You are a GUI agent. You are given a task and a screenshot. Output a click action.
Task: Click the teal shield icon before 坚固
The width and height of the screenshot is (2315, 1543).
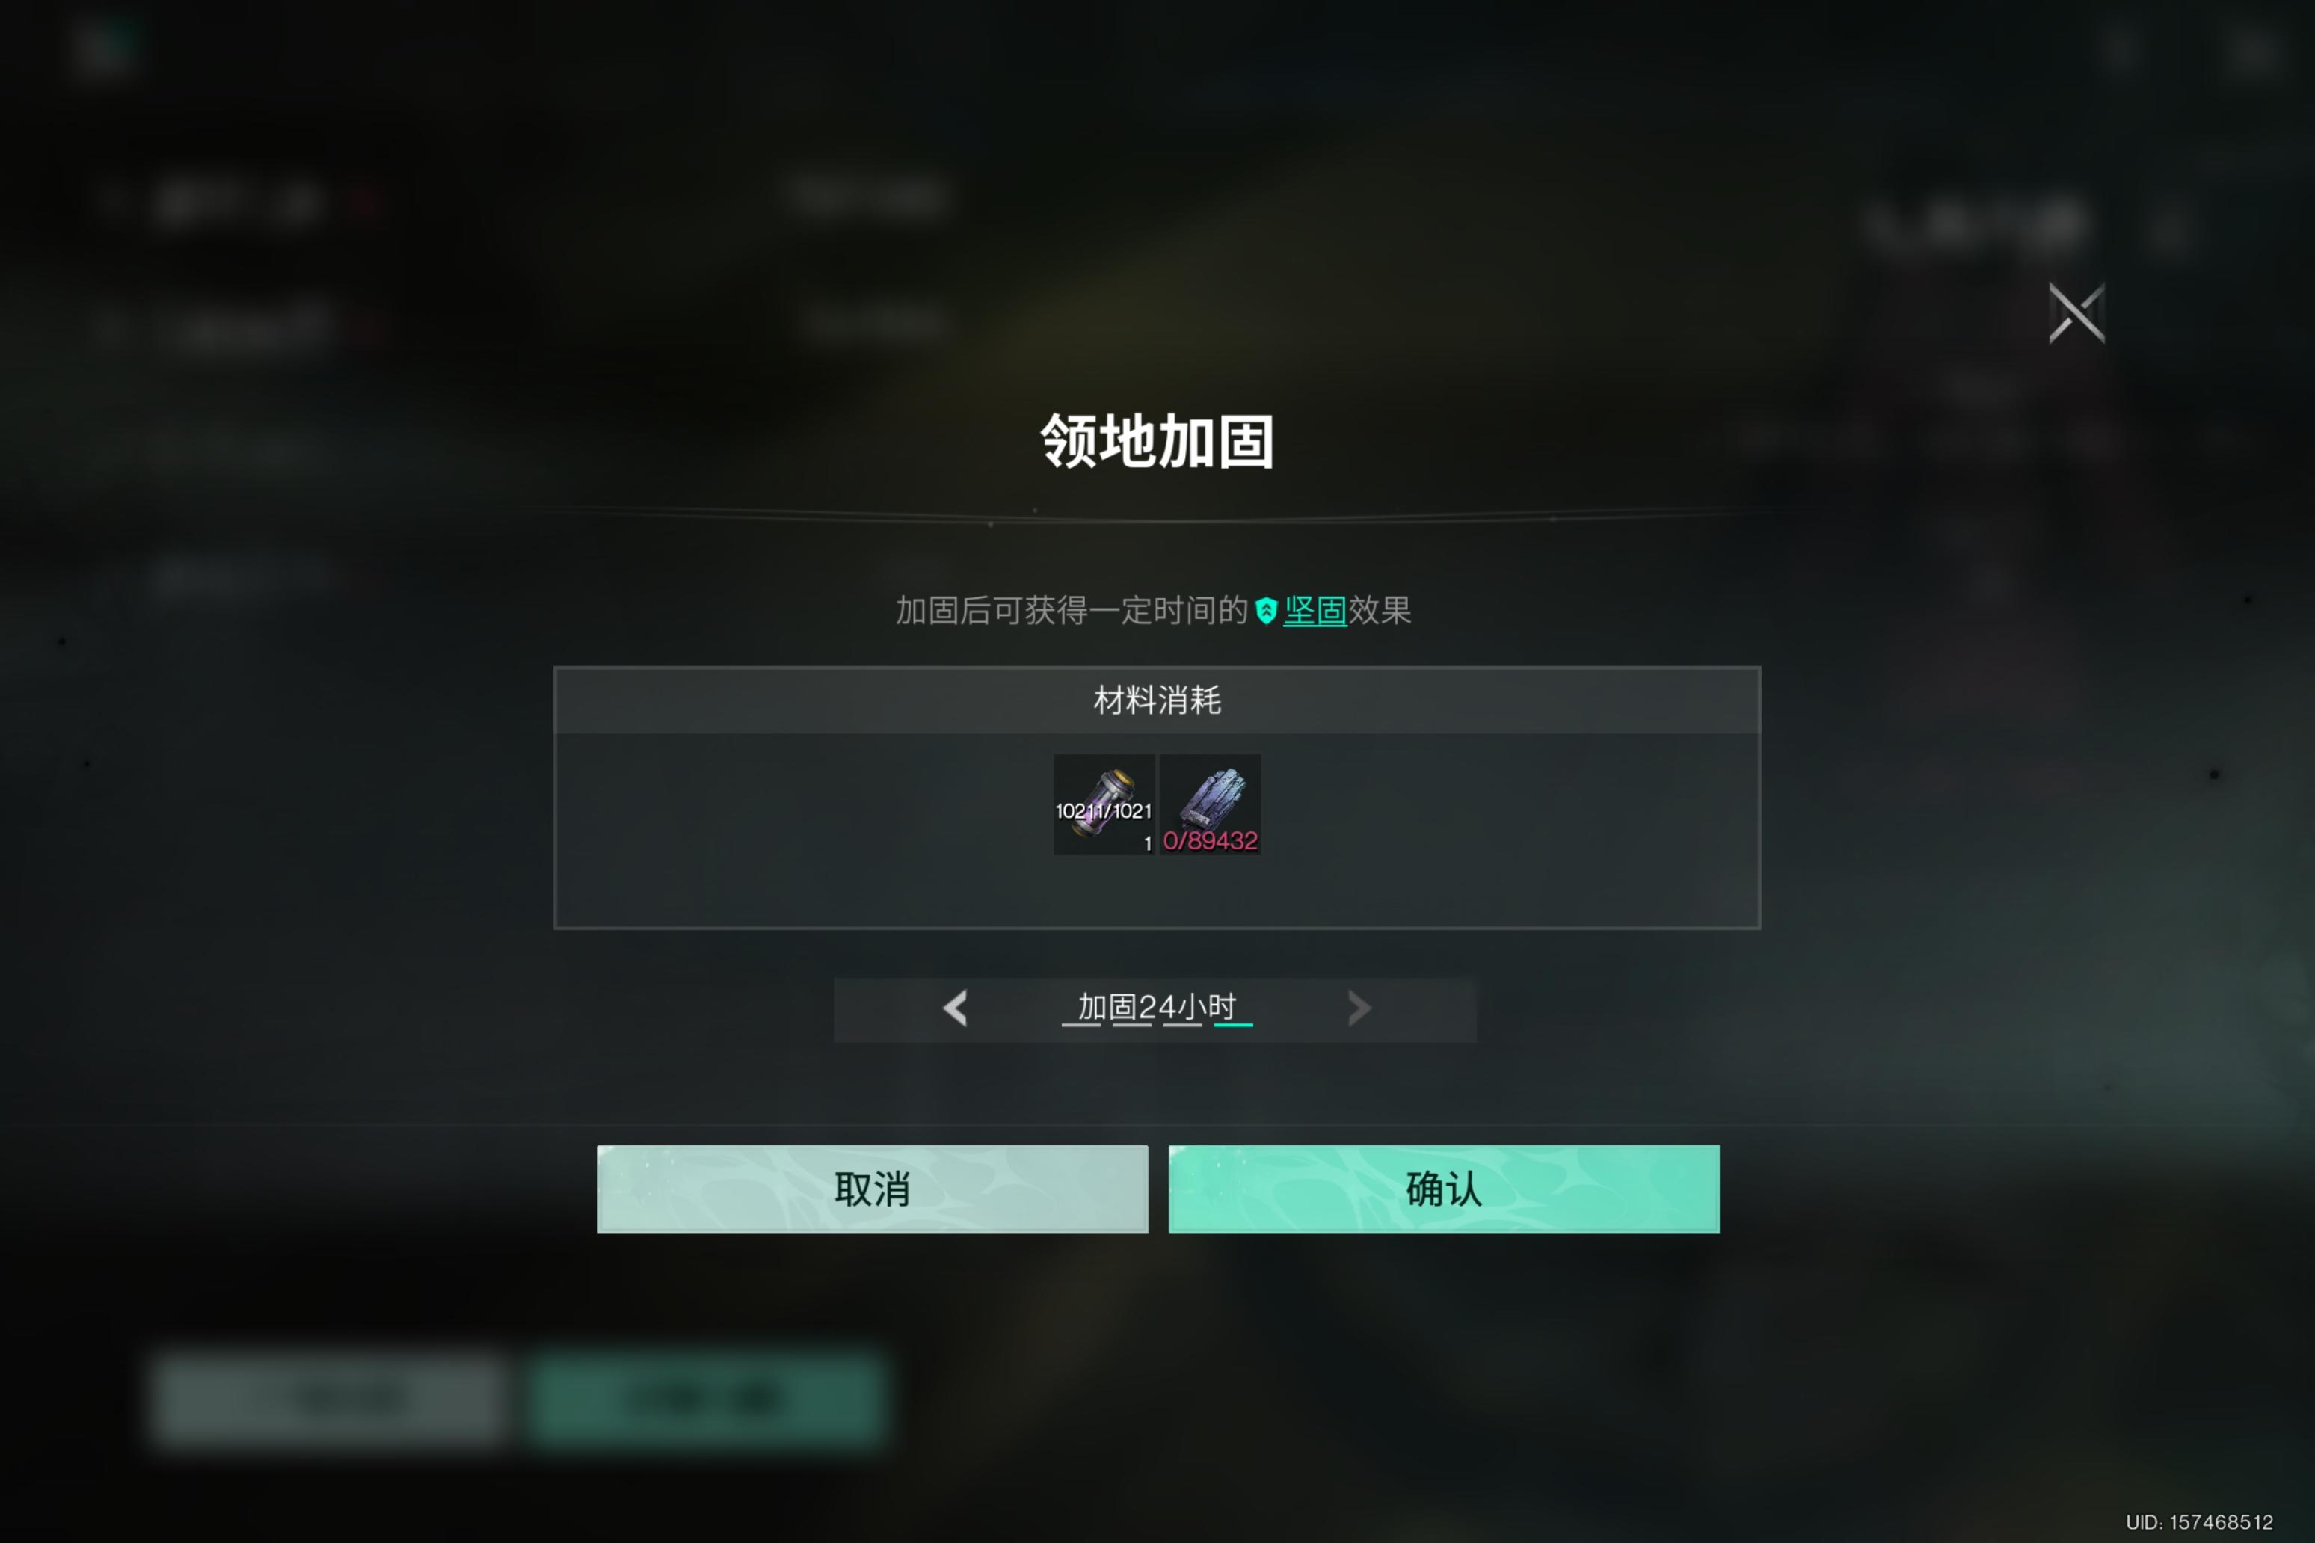coord(1266,611)
